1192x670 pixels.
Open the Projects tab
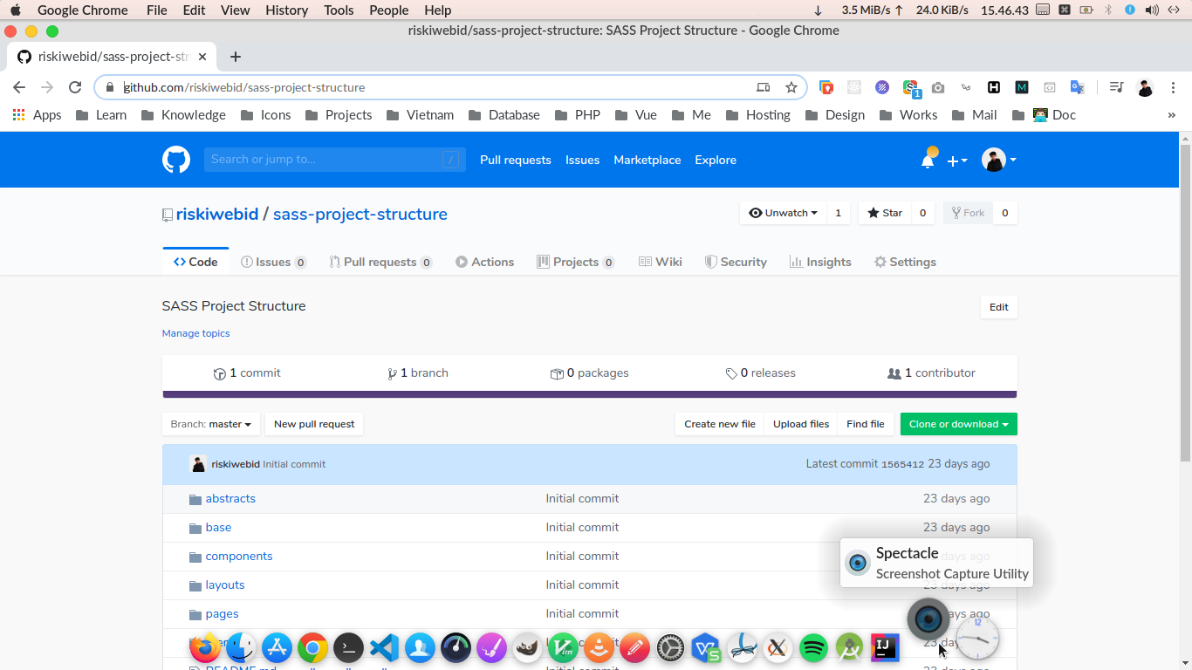576,262
